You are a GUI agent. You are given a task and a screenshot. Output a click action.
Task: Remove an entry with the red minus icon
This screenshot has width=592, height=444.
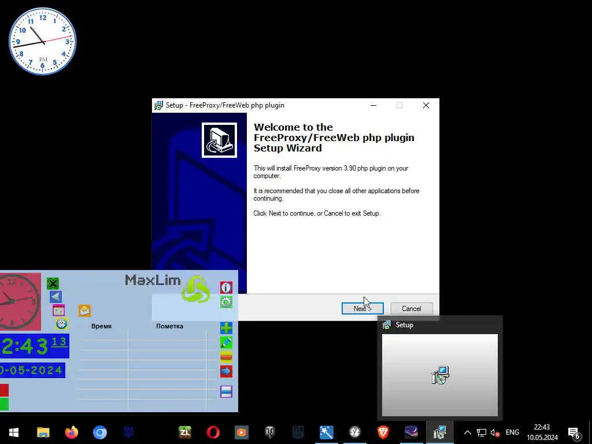pyautogui.click(x=226, y=357)
